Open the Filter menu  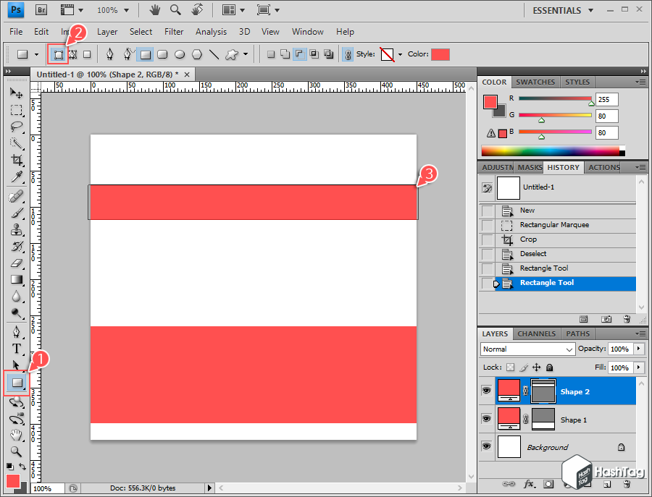(x=173, y=31)
